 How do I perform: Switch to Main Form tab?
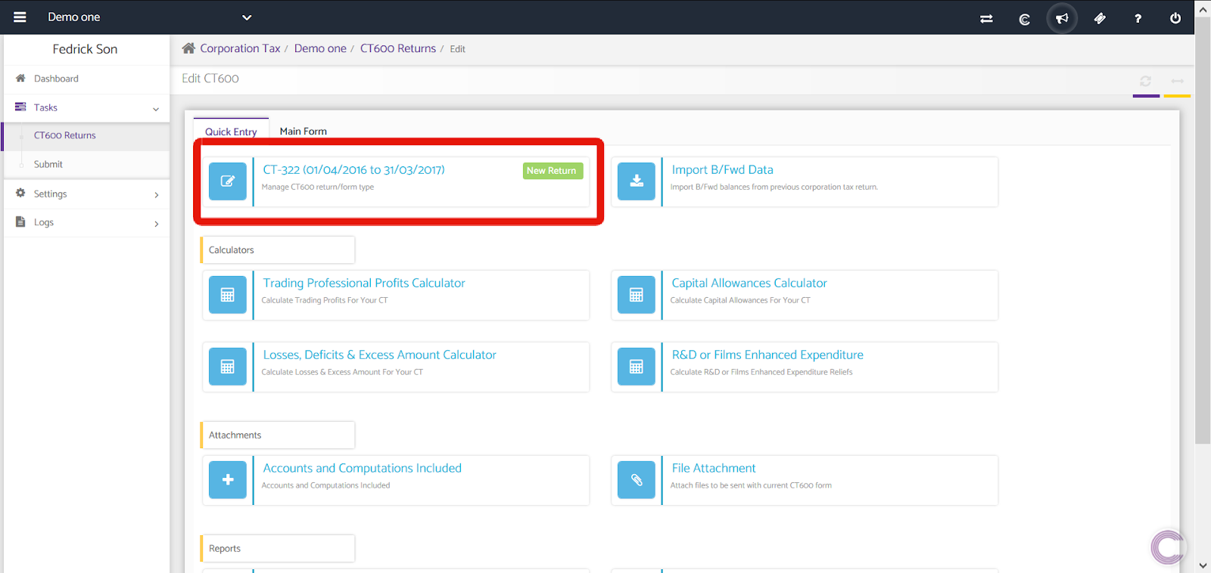pos(304,132)
